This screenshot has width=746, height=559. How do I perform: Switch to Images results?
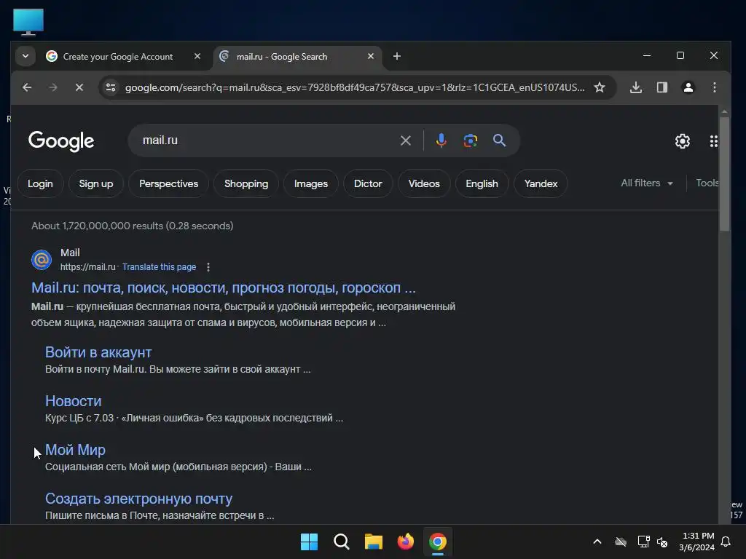click(x=310, y=183)
